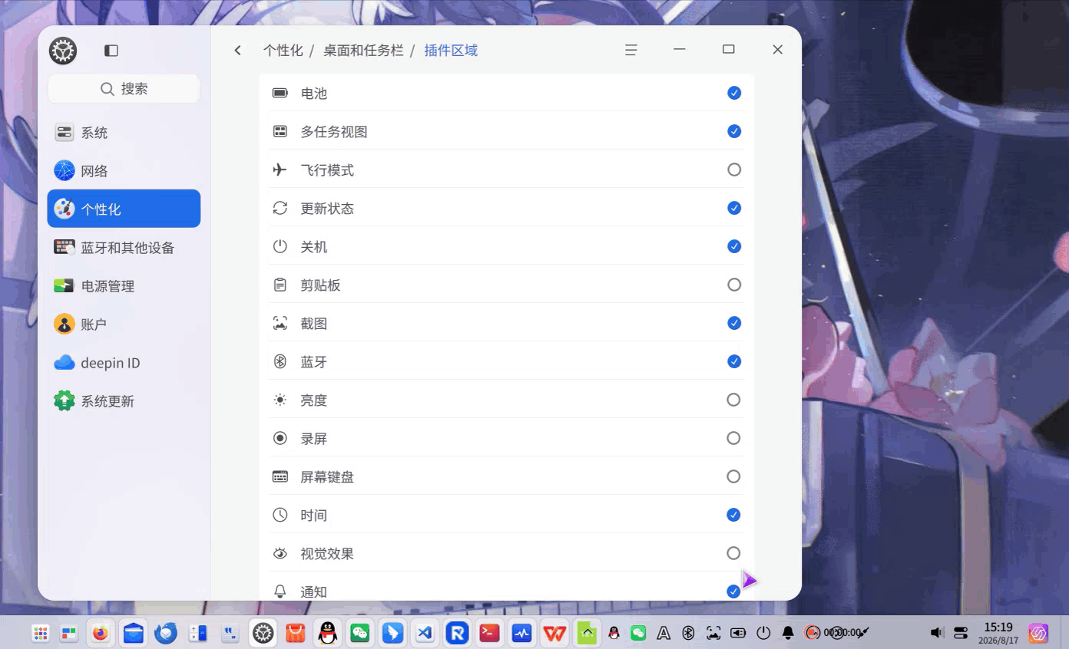Open quick settings toggles icon in tray
This screenshot has width=1069, height=649.
pos(961,633)
